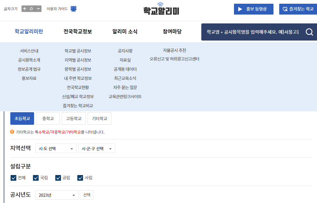
Task: Decrease font size with the - icon
Action: coord(38,9)
